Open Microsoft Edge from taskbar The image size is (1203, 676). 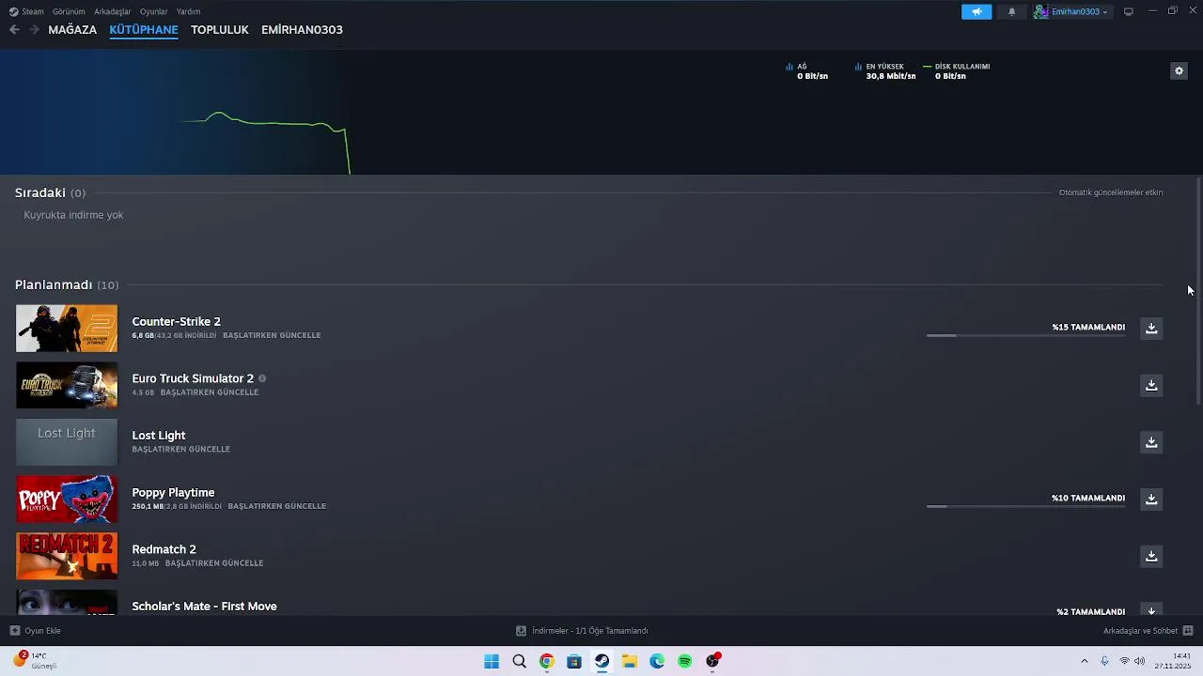tap(657, 661)
